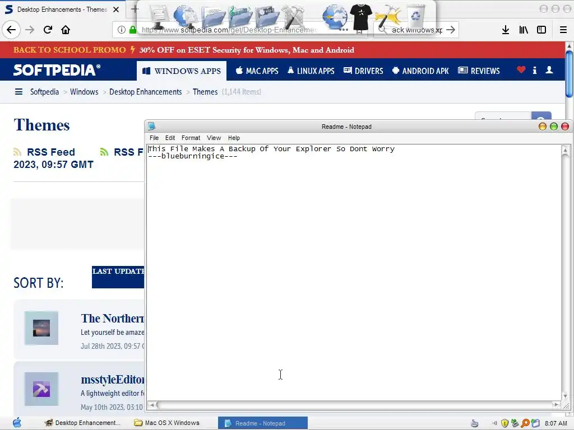The height and width of the screenshot is (430, 574).
Task: Go back using the browser back arrow
Action: click(x=11, y=30)
